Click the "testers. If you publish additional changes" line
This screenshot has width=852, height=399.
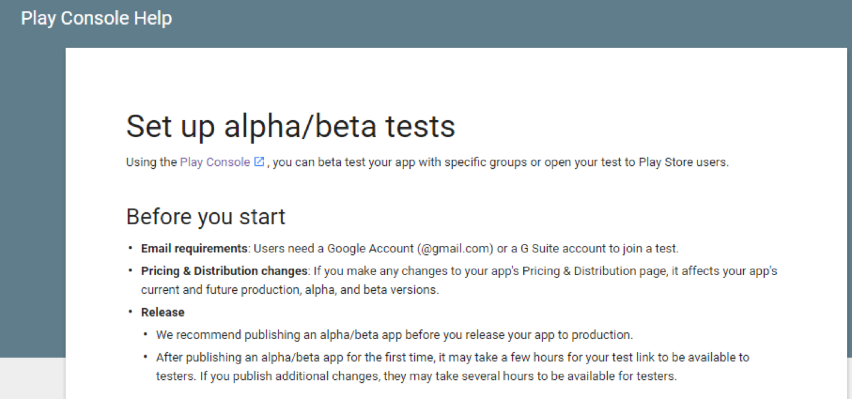(x=416, y=377)
